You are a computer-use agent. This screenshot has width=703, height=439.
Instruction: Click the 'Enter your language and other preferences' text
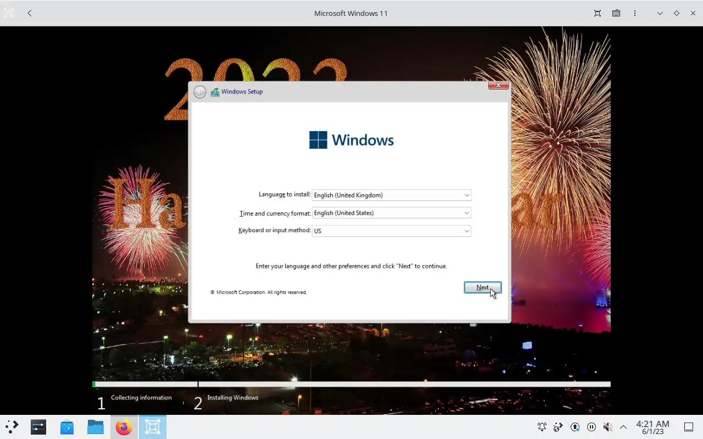351,266
